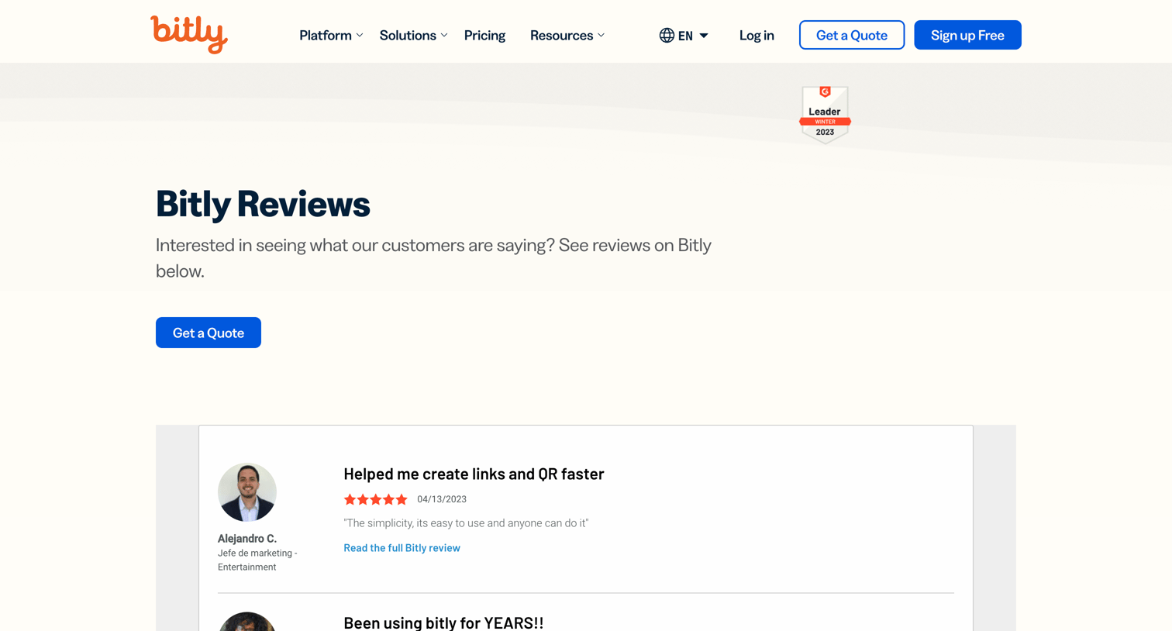1172x631 pixels.
Task: Click the globe language icon
Action: coord(667,35)
